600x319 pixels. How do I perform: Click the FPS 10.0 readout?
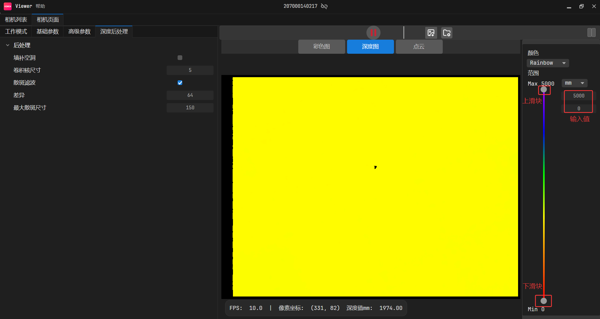click(x=246, y=308)
